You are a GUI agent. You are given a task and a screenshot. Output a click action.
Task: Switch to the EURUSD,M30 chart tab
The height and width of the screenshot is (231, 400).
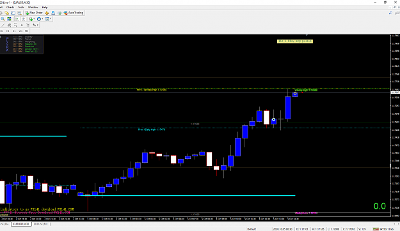pos(21,224)
